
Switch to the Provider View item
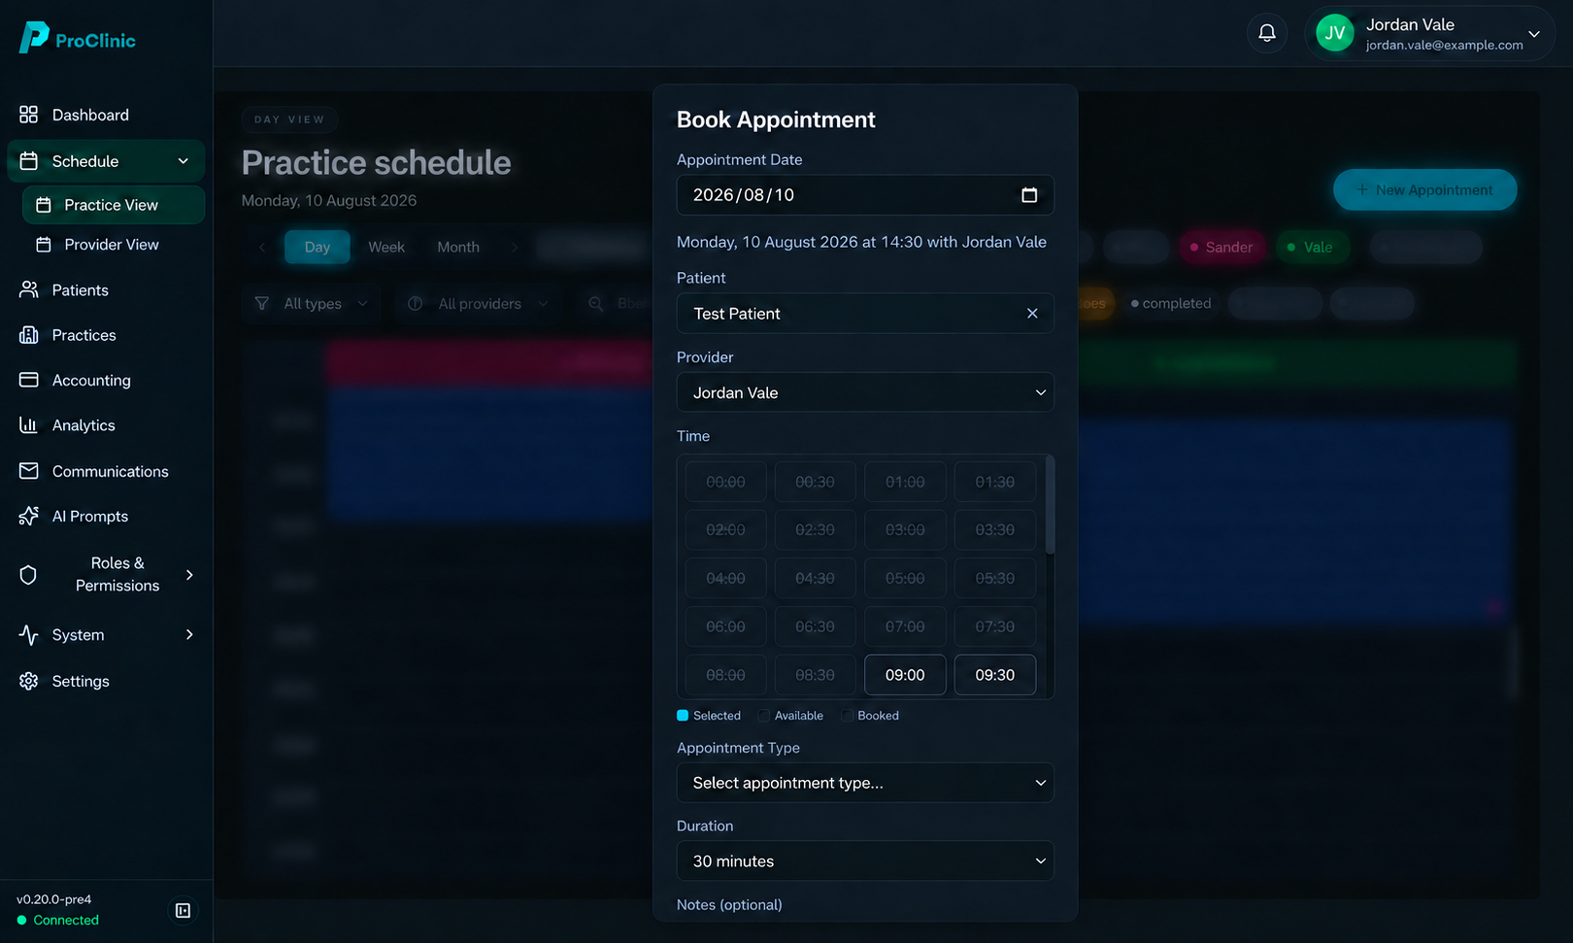click(x=114, y=245)
